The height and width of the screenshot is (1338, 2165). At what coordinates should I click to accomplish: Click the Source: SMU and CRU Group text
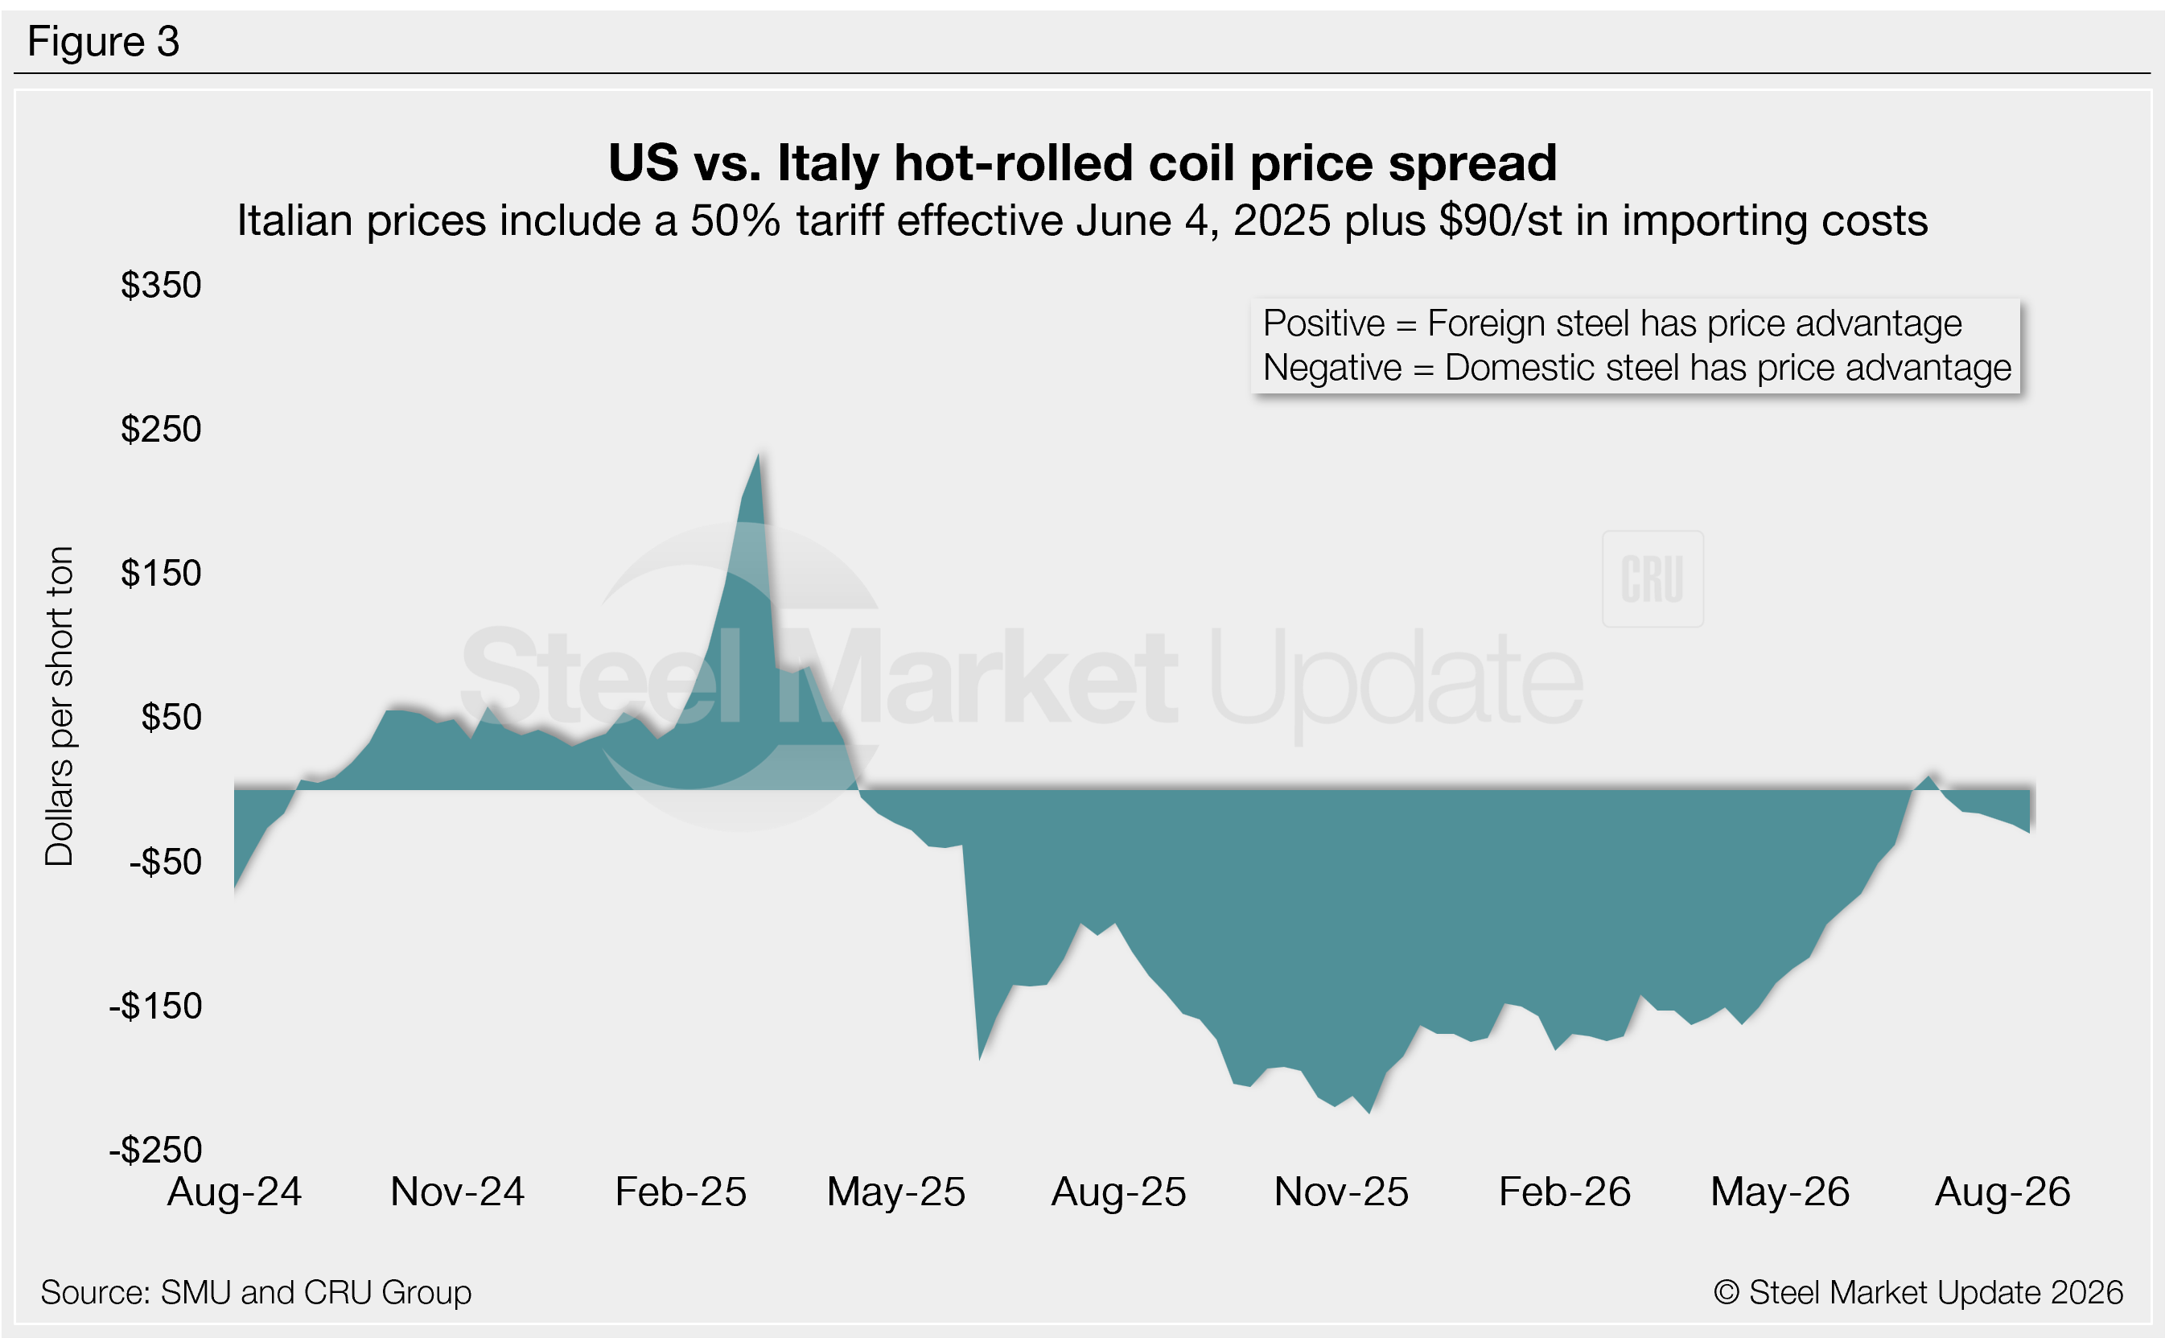257,1292
